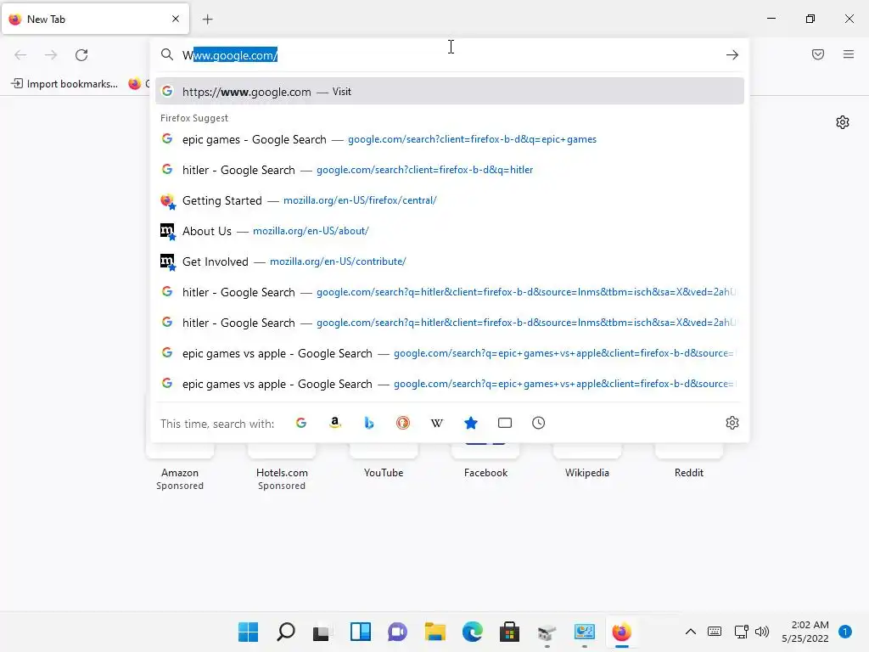Search with Bing one-off engine icon
869x652 pixels.
tap(369, 423)
